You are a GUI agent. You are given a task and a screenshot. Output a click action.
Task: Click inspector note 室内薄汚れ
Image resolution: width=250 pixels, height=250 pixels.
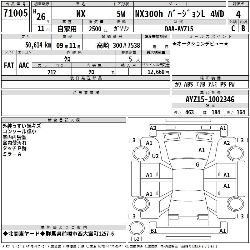tap(14, 143)
